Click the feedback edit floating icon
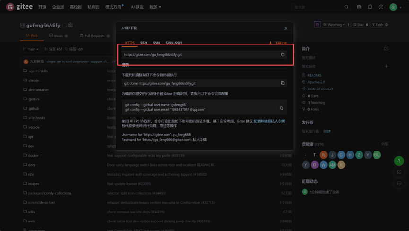The image size is (409, 231). pos(399,172)
